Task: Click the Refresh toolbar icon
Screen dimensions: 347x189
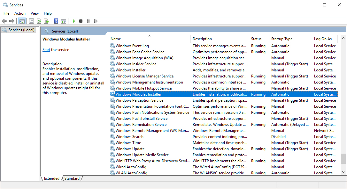Action: click(x=39, y=21)
